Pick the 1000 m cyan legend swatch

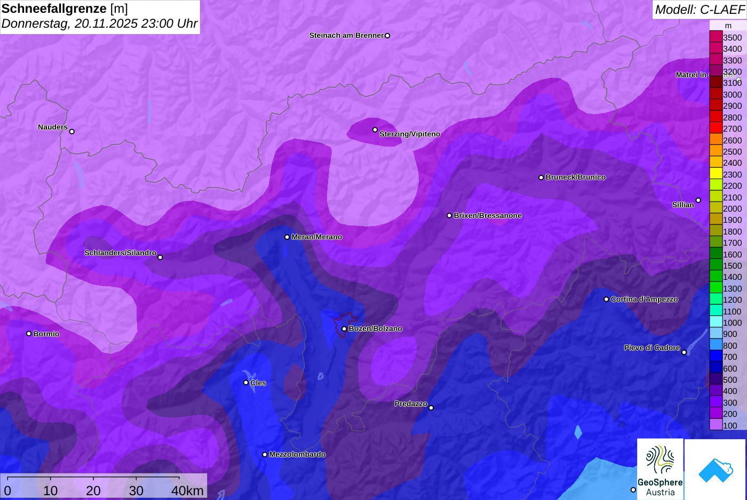[716, 322]
